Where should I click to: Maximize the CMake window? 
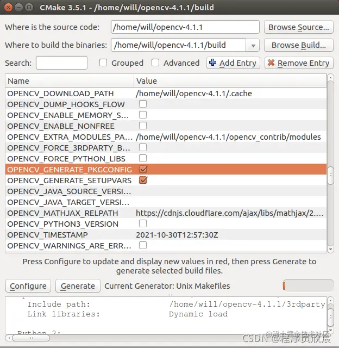coord(29,7)
